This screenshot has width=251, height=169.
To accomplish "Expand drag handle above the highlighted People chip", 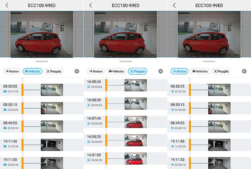I will (125, 61).
